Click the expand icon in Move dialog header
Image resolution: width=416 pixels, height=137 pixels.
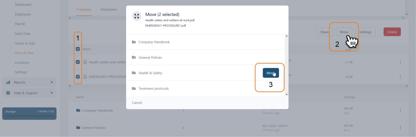(136, 16)
